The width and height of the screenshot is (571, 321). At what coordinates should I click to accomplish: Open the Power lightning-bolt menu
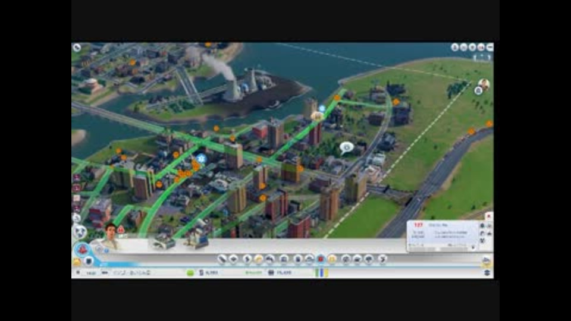pyautogui.click(x=247, y=259)
